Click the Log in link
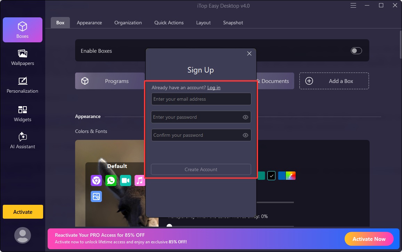This screenshot has height=252, width=402. tap(214, 87)
